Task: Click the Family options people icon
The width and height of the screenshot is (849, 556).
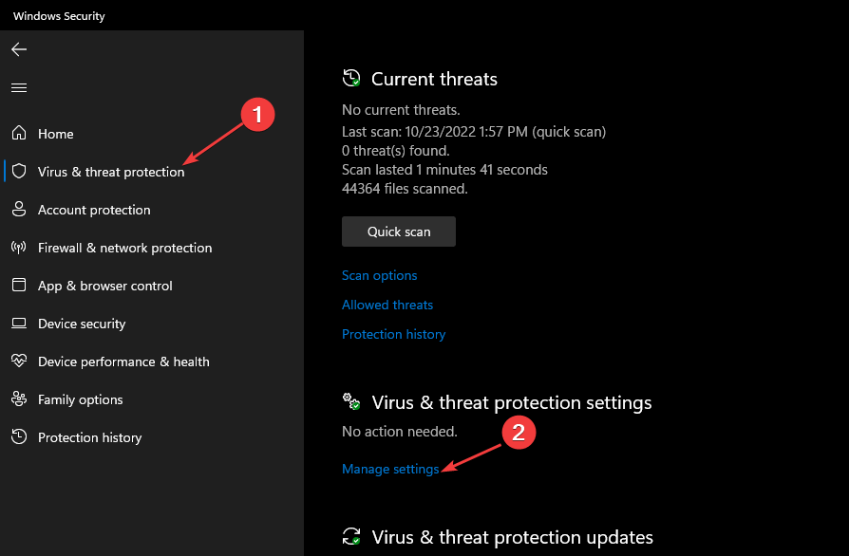Action: pos(19,399)
